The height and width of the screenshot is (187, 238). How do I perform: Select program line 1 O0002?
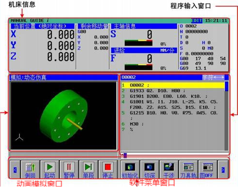173,85
